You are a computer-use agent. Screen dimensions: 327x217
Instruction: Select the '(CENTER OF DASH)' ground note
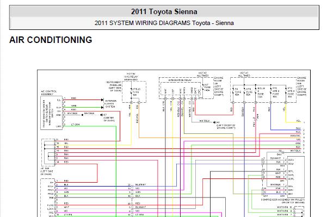pos(109,119)
